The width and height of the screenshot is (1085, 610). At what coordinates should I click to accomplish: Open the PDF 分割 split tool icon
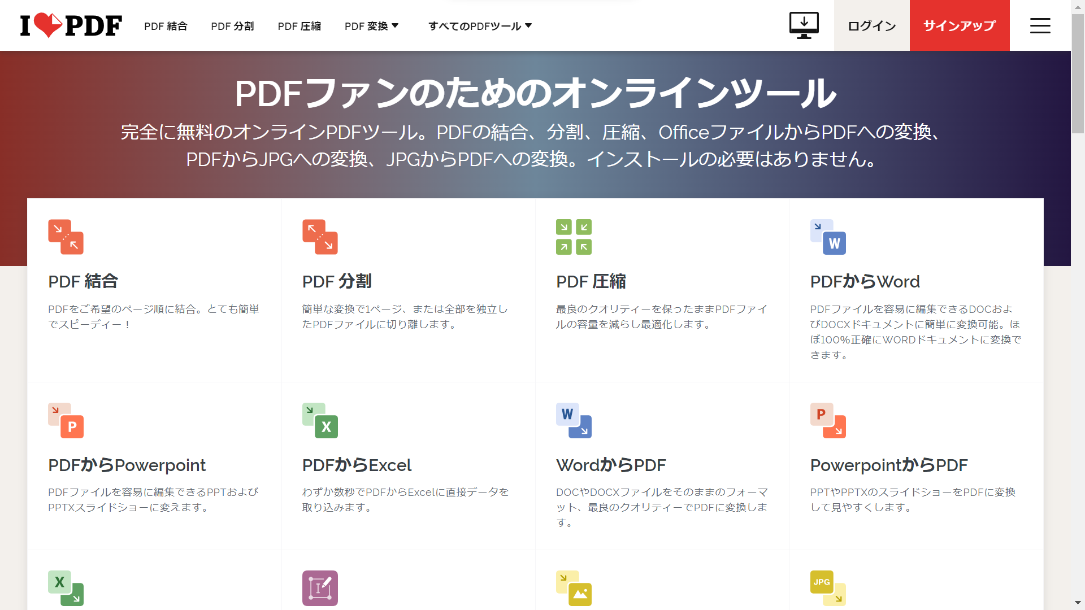[x=320, y=237]
